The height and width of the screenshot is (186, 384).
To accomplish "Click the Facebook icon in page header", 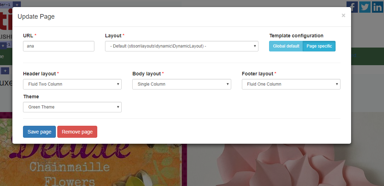I will 352,6.
